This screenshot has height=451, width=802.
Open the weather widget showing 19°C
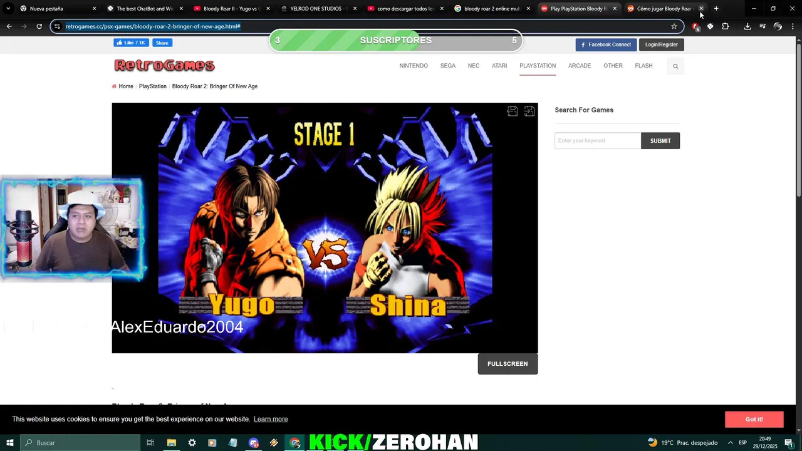point(682,443)
